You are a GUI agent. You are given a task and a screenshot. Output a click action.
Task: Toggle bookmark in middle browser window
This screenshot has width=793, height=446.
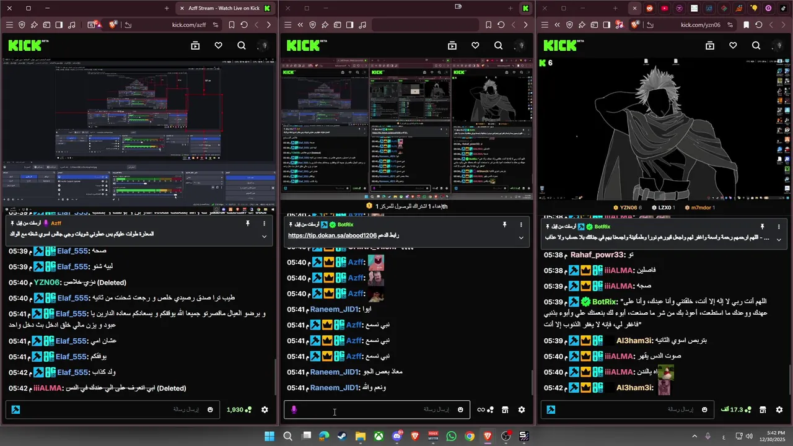pos(488,25)
